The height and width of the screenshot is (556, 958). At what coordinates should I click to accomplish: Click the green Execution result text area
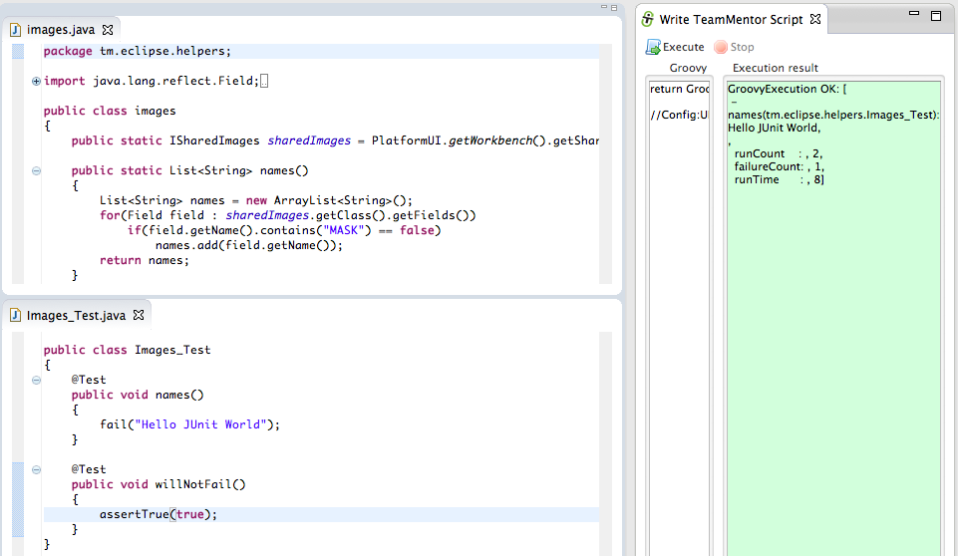[832, 349]
